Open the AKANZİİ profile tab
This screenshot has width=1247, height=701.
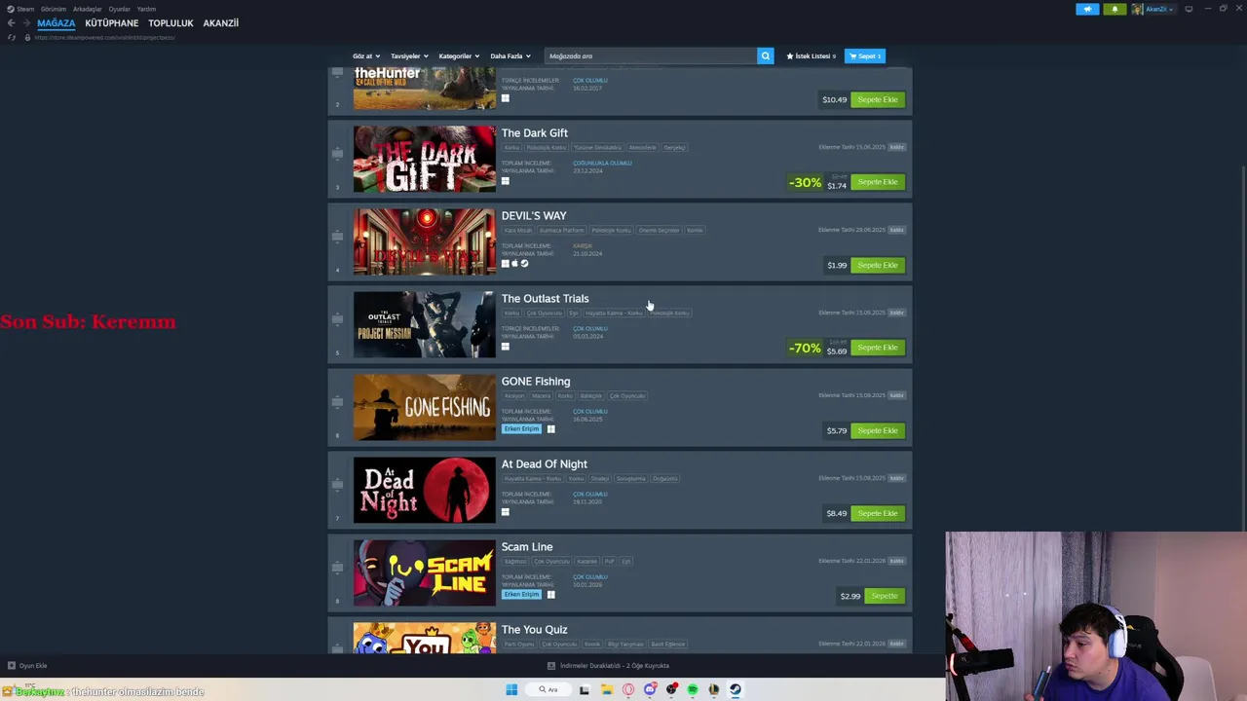[x=220, y=22]
